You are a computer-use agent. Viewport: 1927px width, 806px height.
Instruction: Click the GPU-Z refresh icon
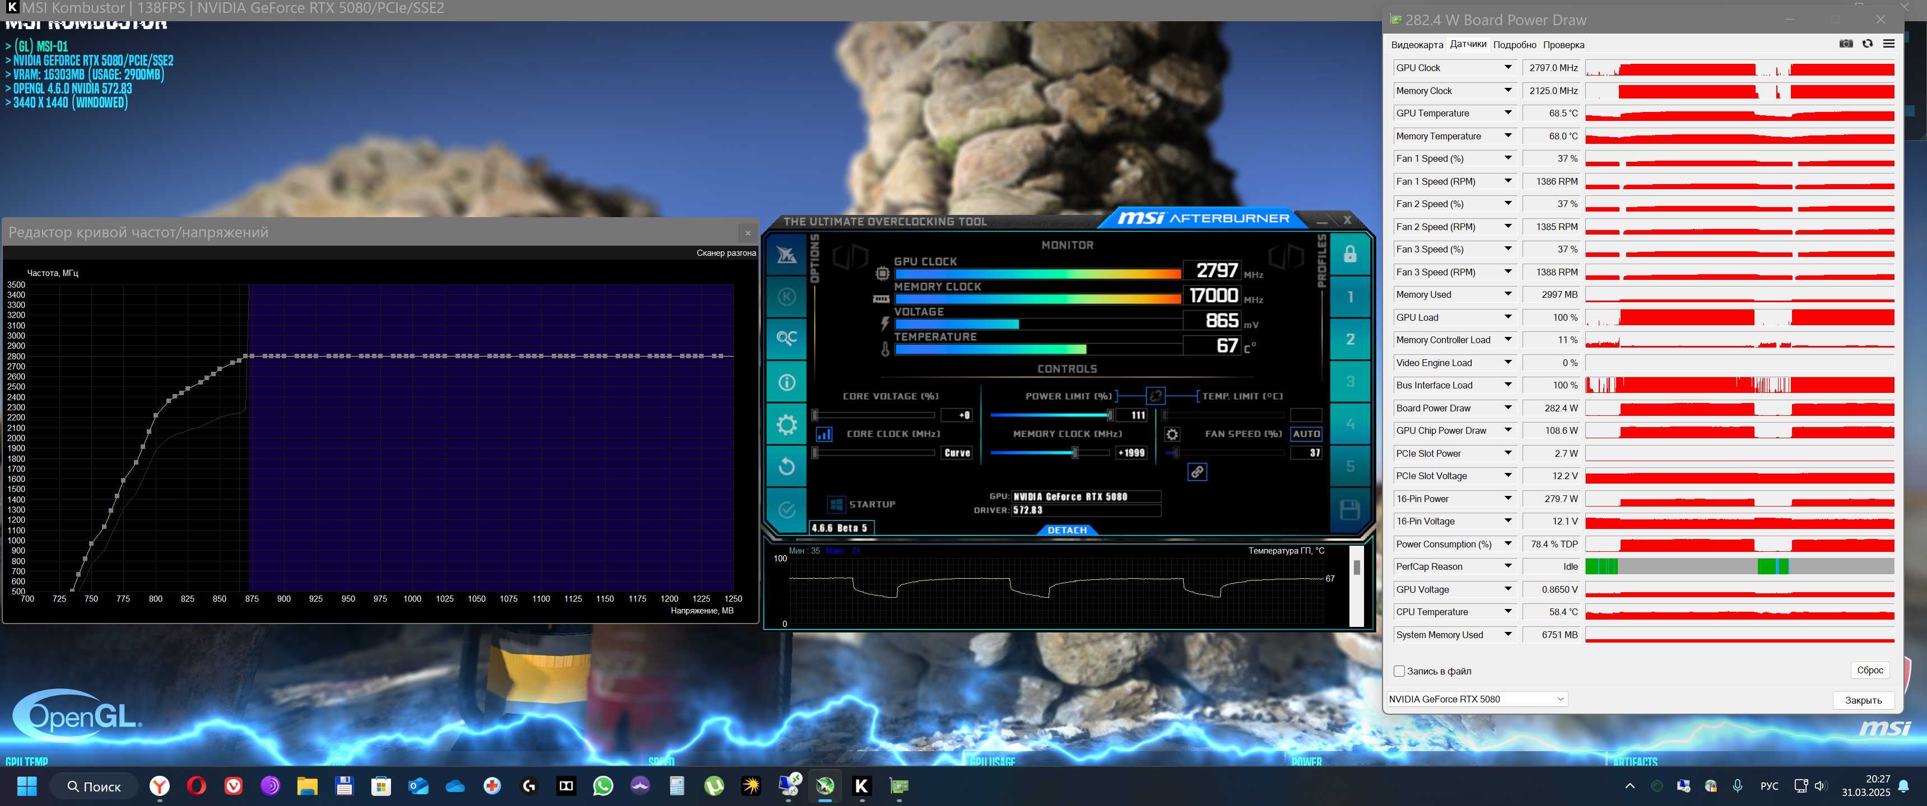(x=1867, y=44)
